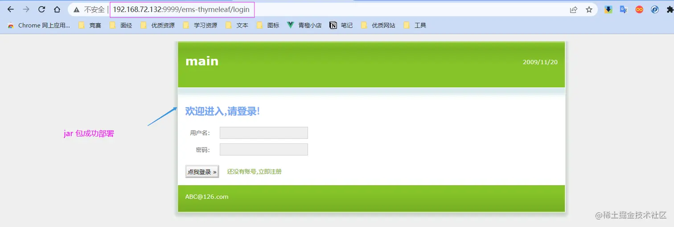Open the 青橙小店 bookmark
The width and height of the screenshot is (674, 227).
304,25
